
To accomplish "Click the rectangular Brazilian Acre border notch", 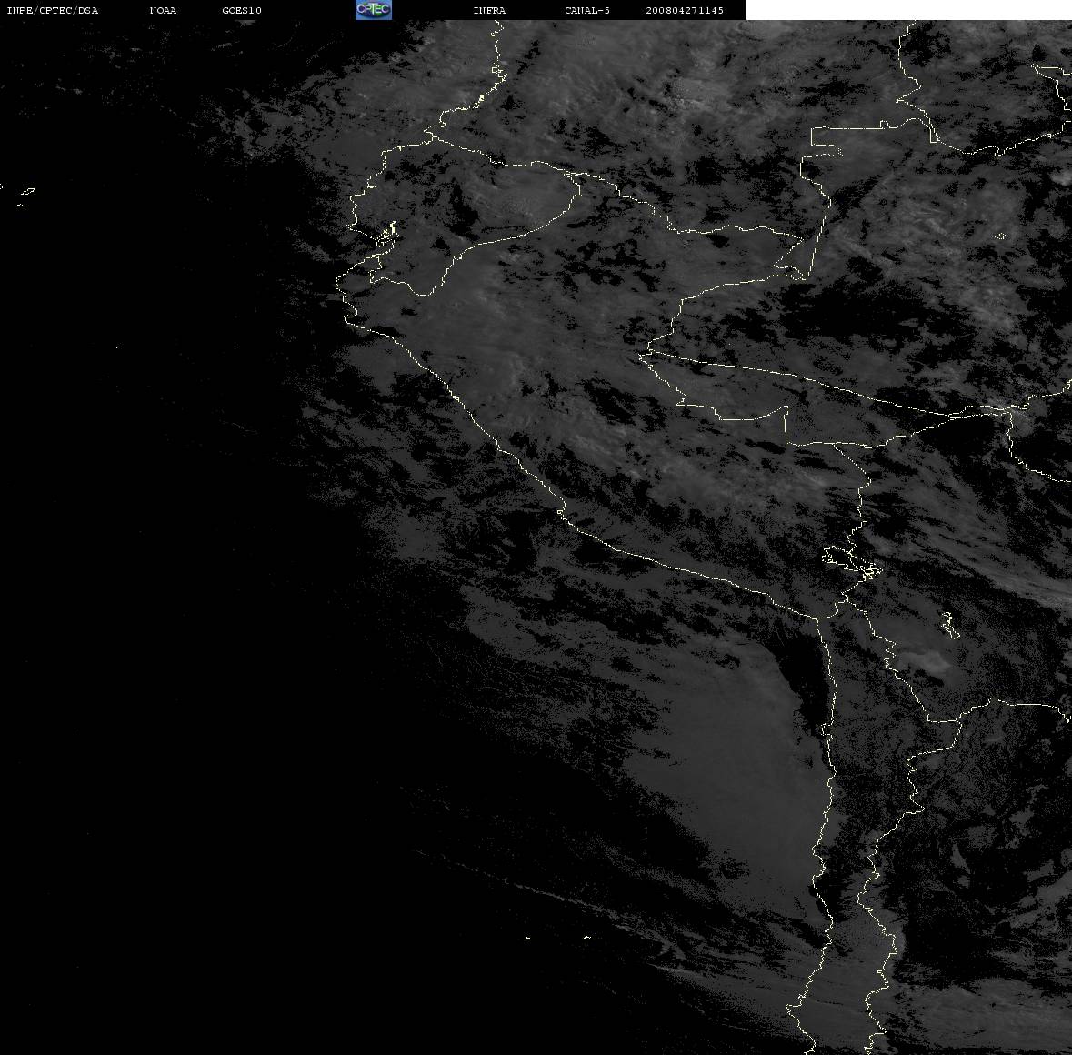I will click(x=826, y=141).
